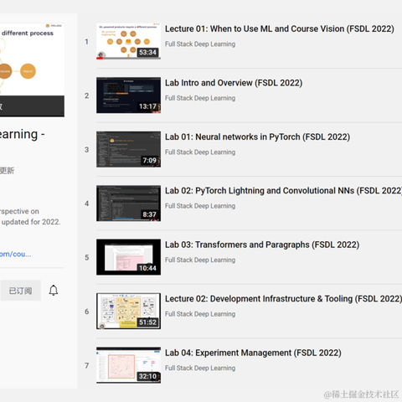Click index number 2 beside Lab Intro
This screenshot has width=402, height=402.
[86, 95]
